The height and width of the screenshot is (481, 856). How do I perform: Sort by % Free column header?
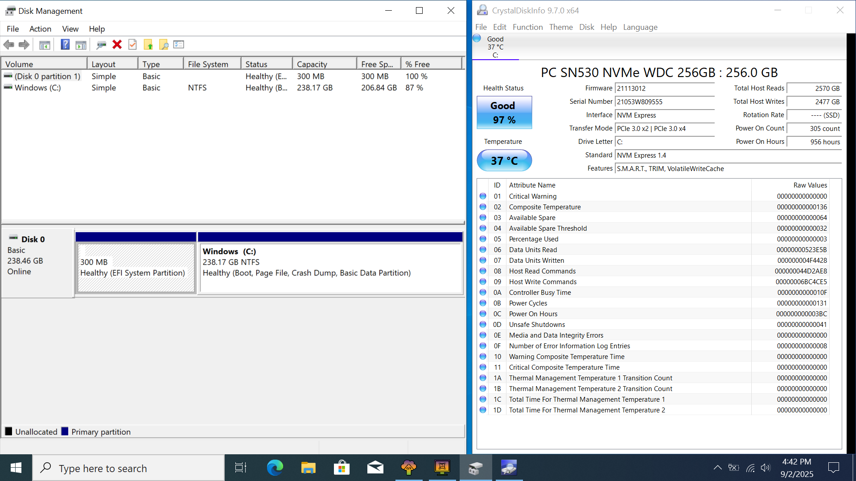431,64
